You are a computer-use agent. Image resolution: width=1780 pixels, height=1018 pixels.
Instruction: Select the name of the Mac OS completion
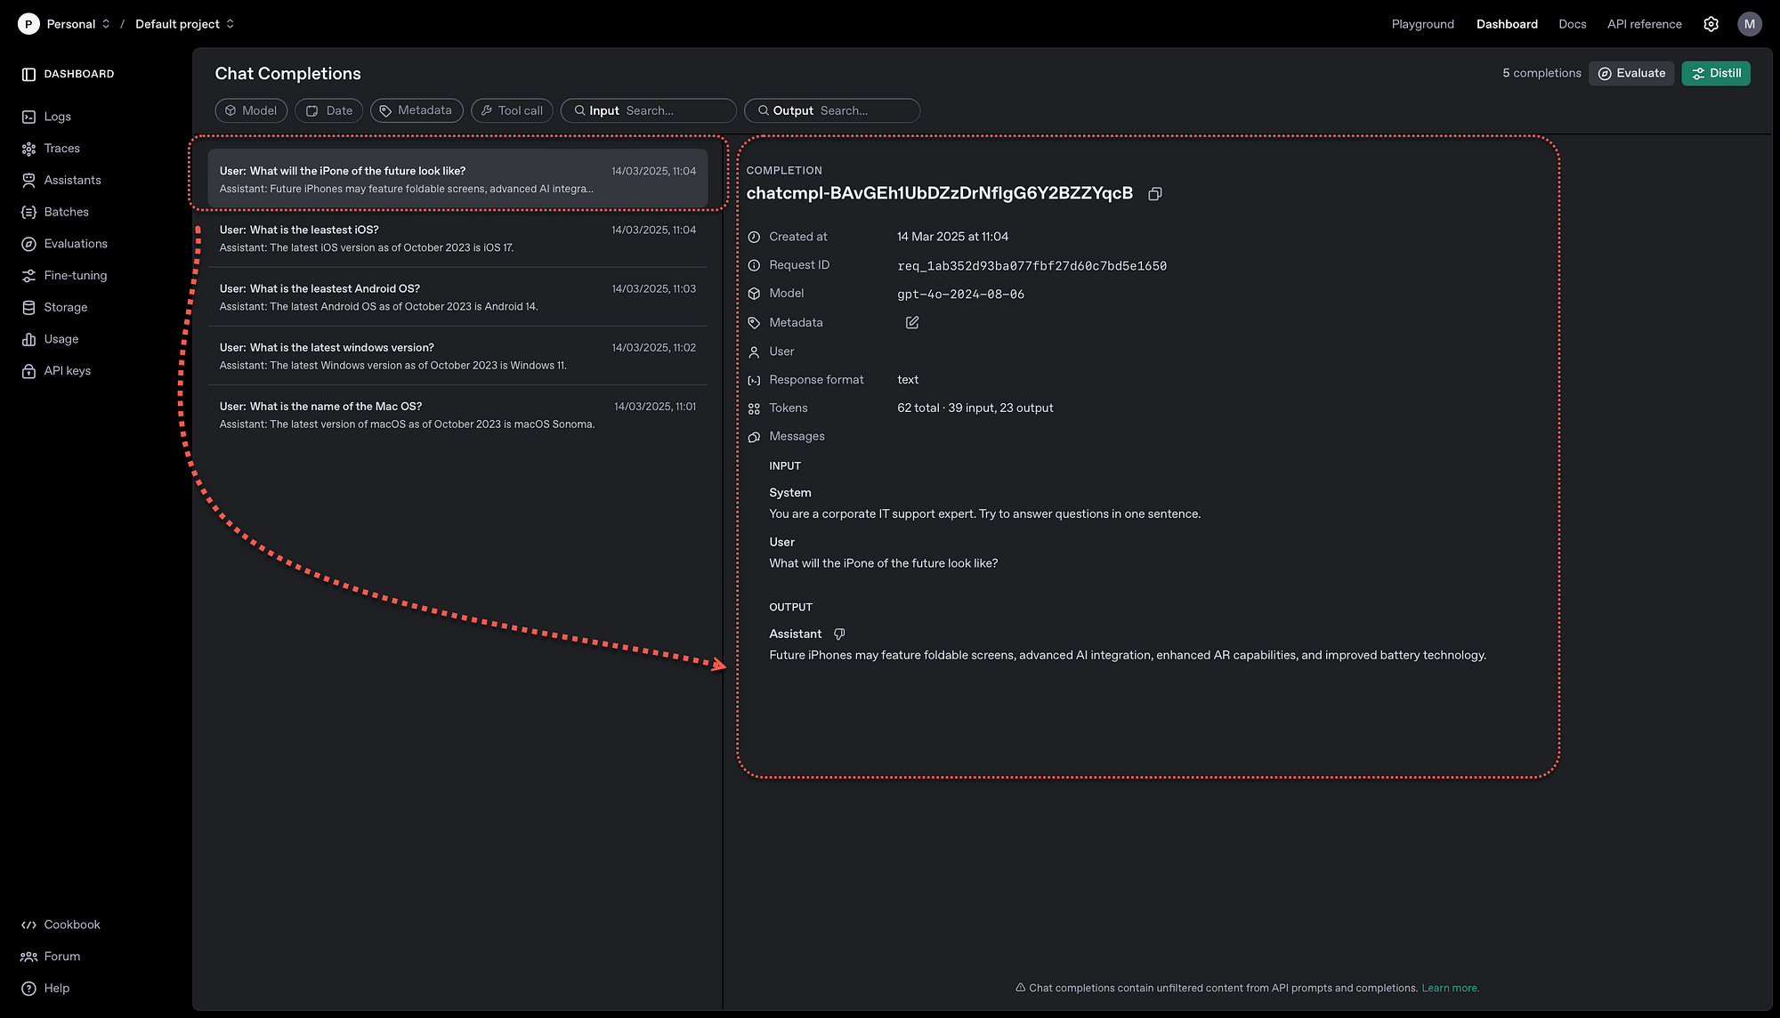click(457, 415)
